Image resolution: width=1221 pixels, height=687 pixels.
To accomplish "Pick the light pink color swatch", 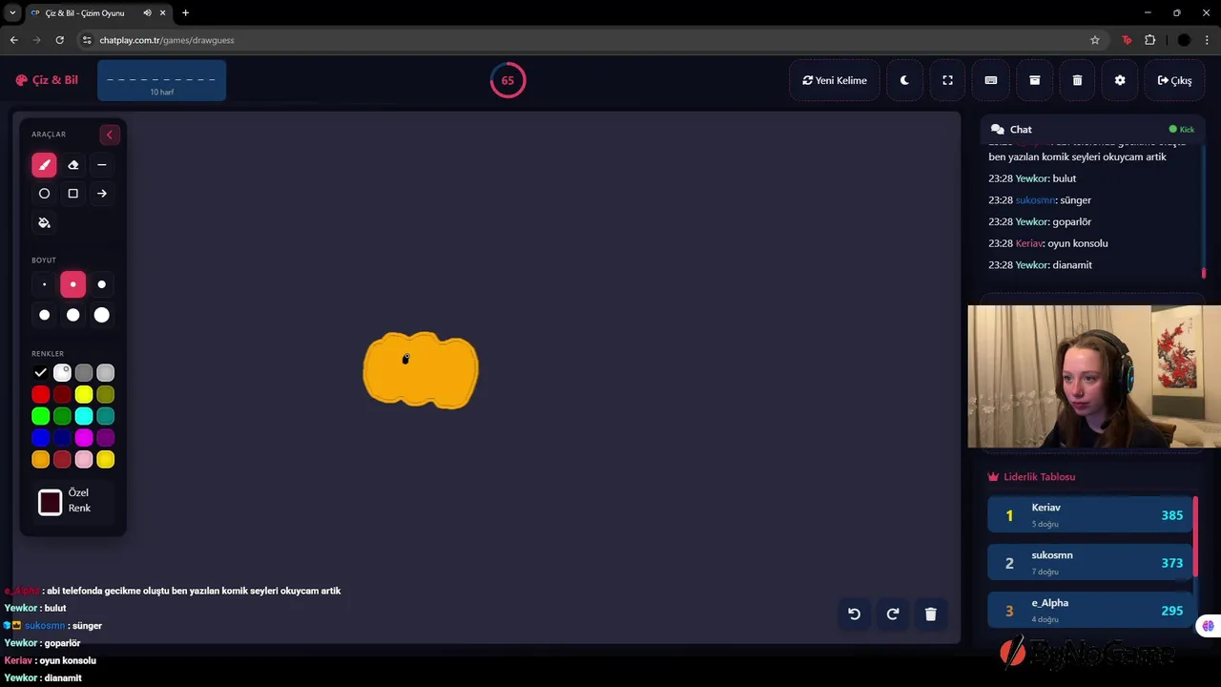I will [x=84, y=460].
